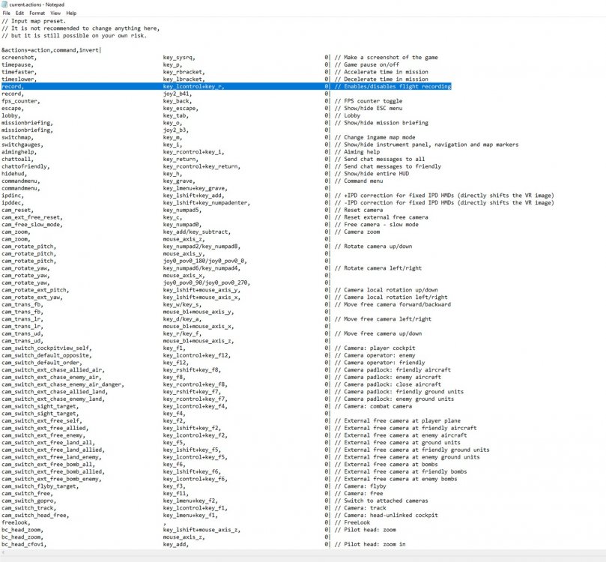
Task: Click the 'cam_switch_flyby_target,' entry
Action: 40,486
